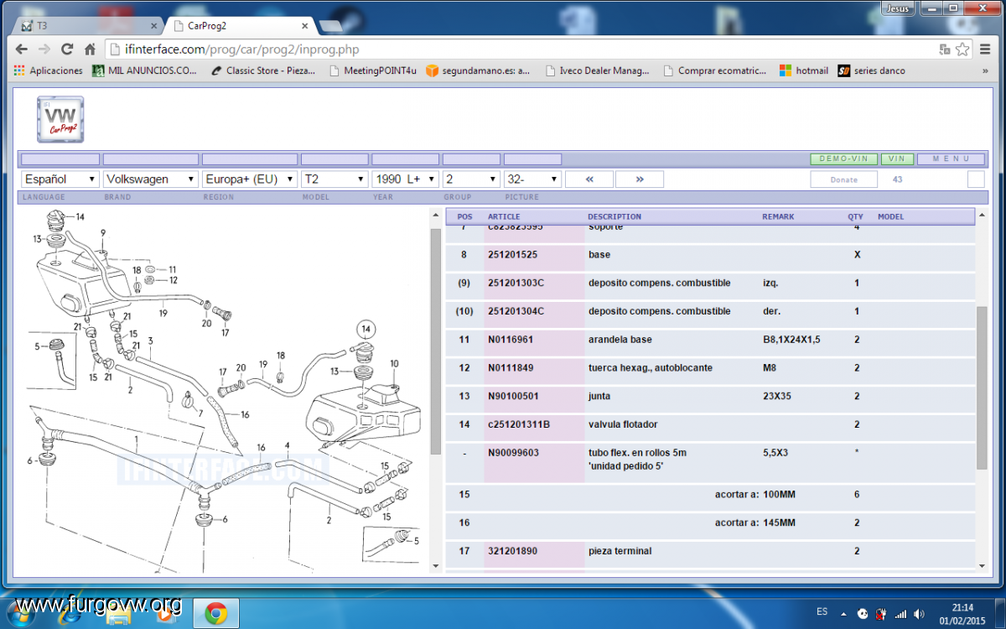Go to next picture with » button

[x=640, y=179]
